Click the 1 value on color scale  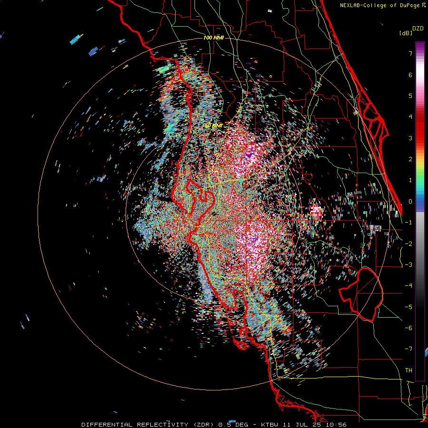410,180
